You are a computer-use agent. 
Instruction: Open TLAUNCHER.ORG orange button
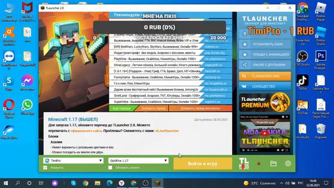click(265, 76)
